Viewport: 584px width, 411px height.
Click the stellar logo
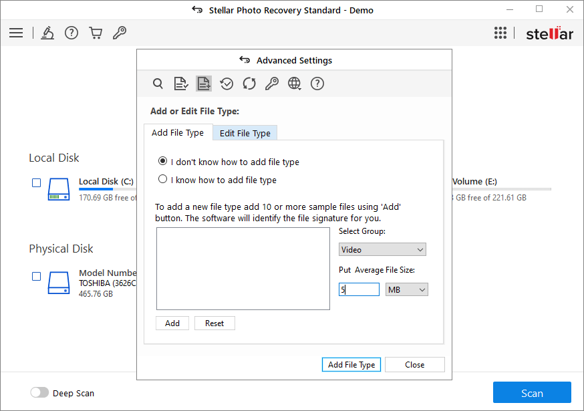(x=549, y=33)
